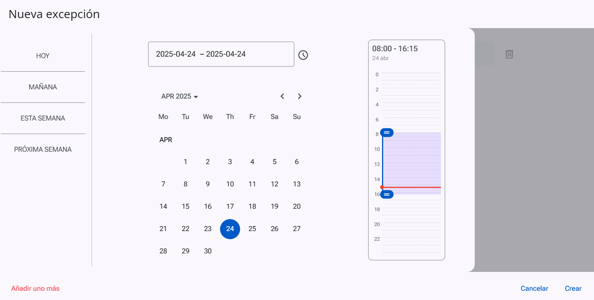Click the 24 abr date label
The image size is (594, 300).
click(x=380, y=58)
